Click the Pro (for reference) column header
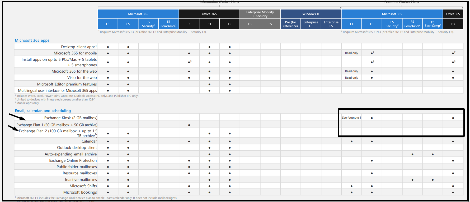Image resolution: width=470 pixels, height=202 pixels. click(290, 24)
